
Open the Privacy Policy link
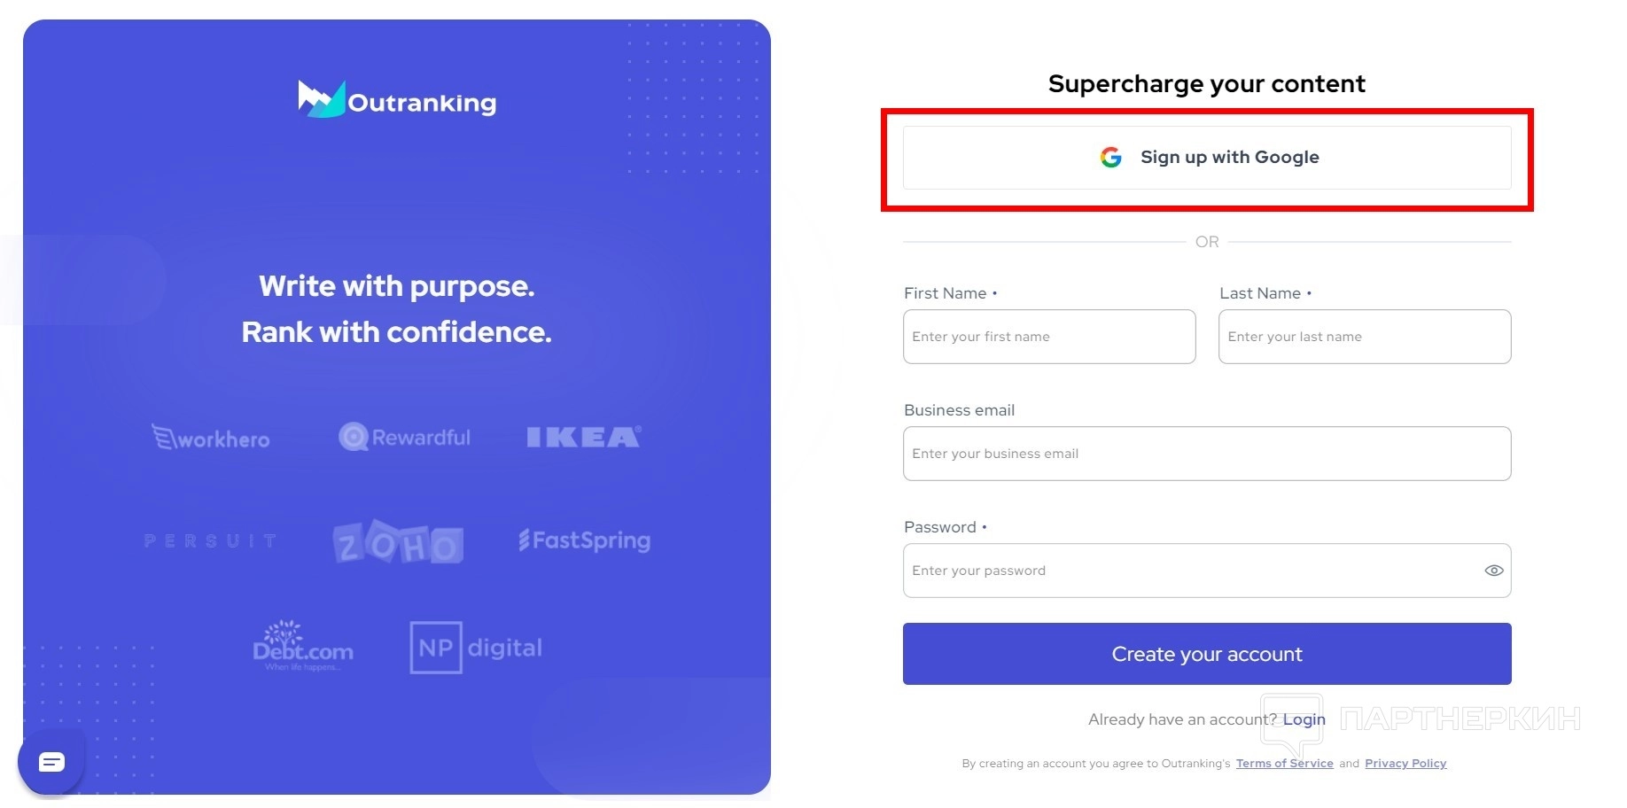[1405, 764]
